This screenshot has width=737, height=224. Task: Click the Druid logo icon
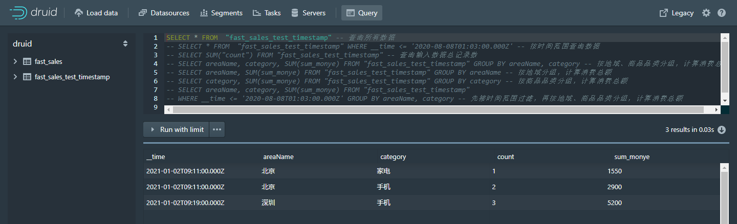[18, 13]
